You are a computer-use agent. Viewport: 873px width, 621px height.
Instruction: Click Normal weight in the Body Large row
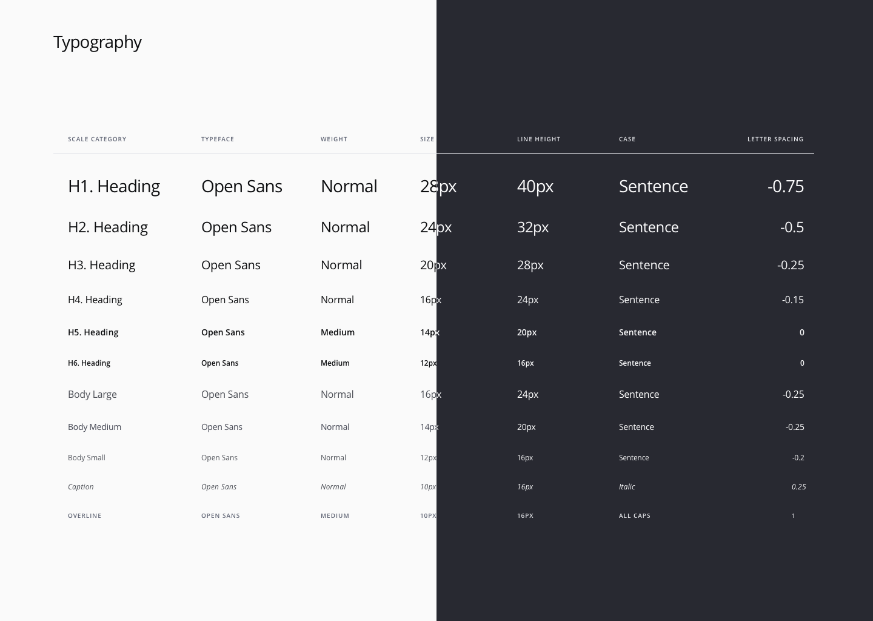[x=337, y=394]
